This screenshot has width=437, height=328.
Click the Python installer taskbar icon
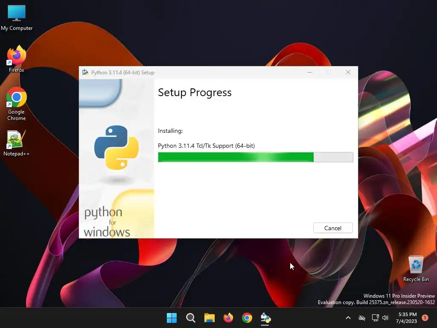click(265, 318)
